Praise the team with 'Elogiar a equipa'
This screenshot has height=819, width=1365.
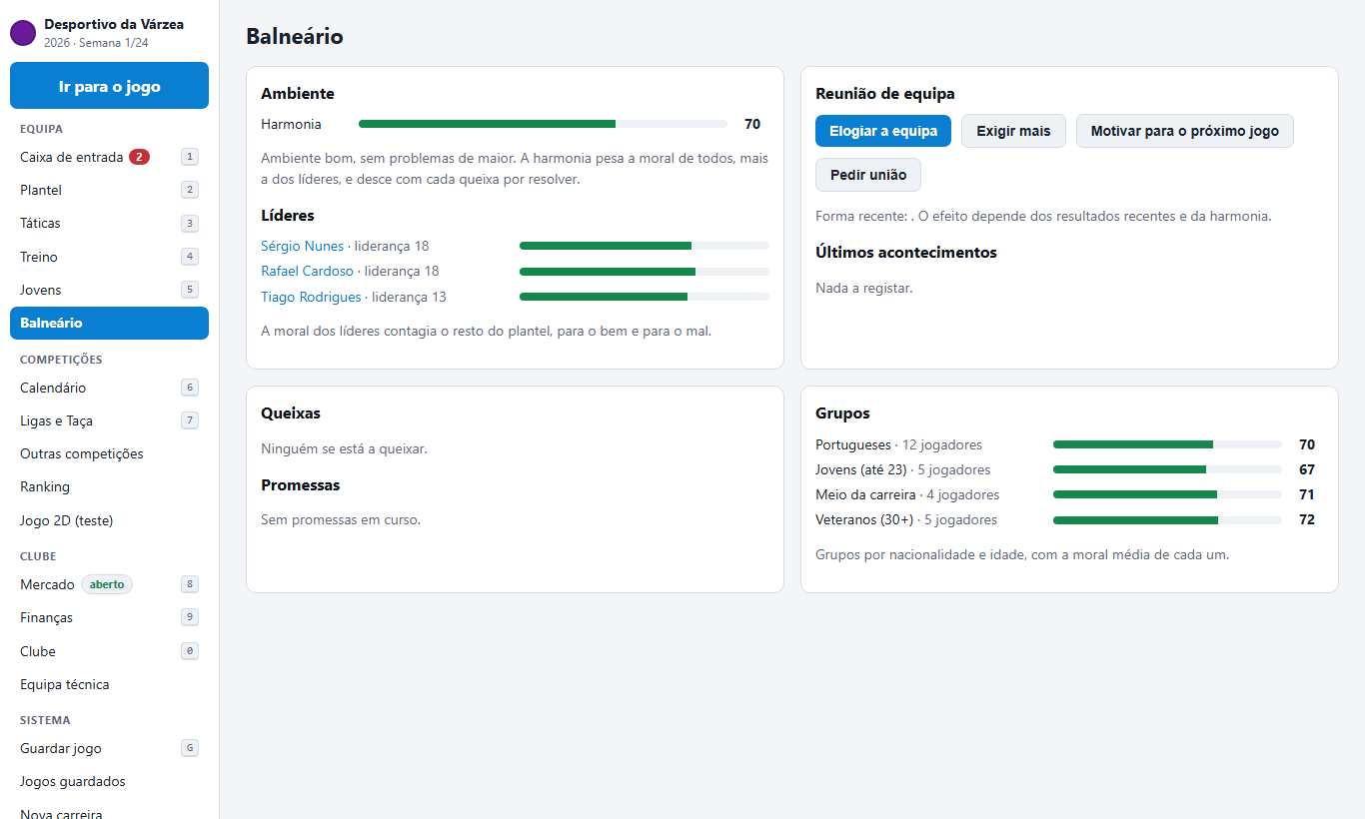point(883,131)
